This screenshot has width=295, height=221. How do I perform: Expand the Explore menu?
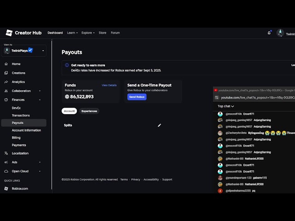pos(88,33)
